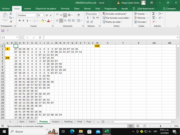Expand the Personalizada number format dropdown
This screenshot has height=135, width=180.
tap(99, 14)
